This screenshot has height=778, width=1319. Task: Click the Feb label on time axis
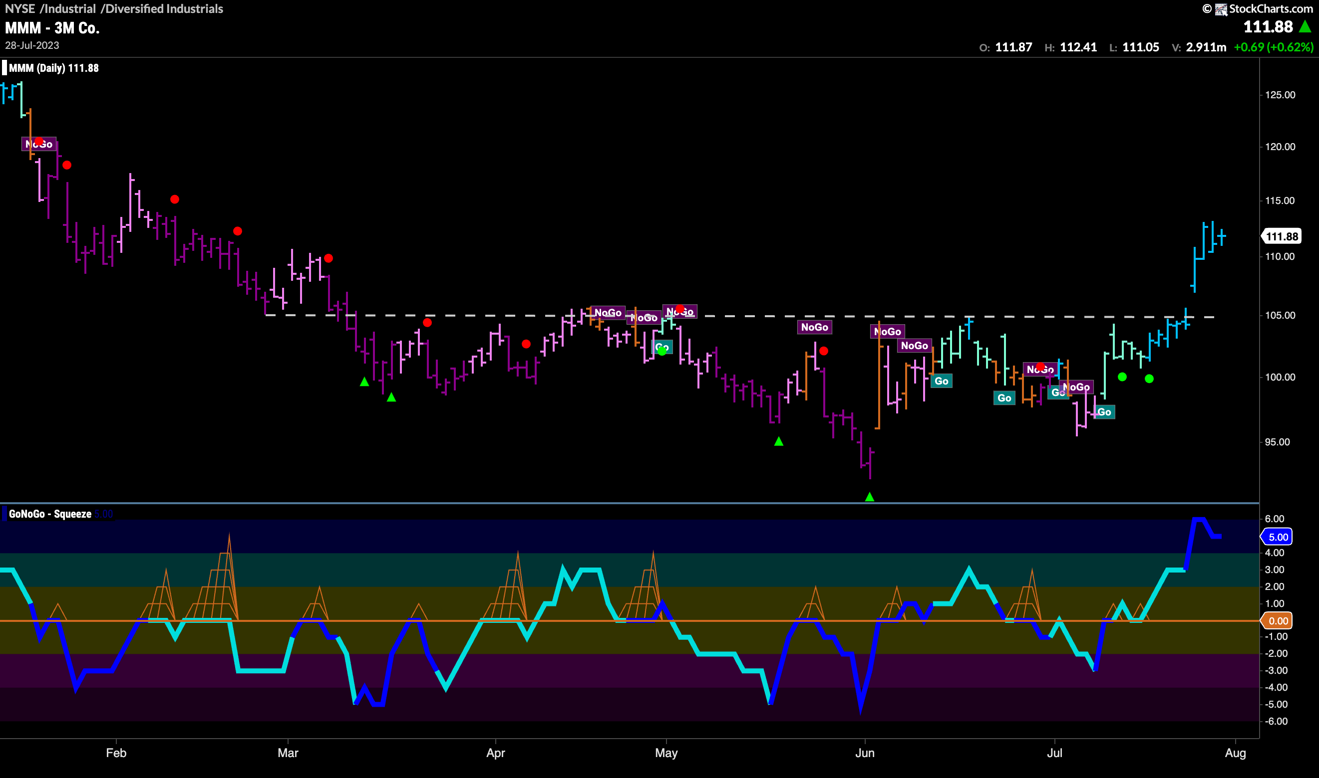116,753
